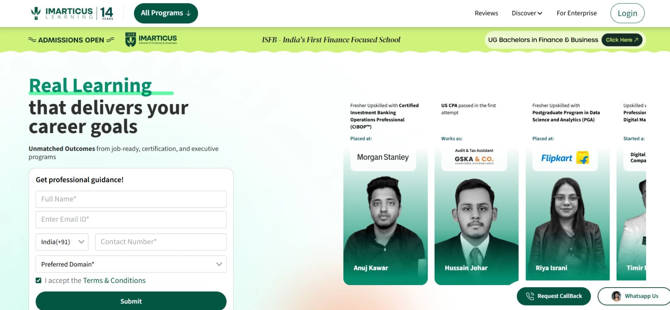
Task: Expand the Preferred Domain dropdown
Action: pos(131,264)
